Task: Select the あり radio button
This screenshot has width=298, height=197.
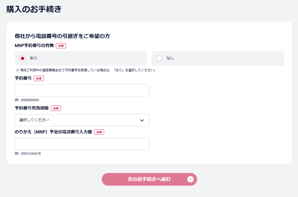Action: [x=23, y=58]
